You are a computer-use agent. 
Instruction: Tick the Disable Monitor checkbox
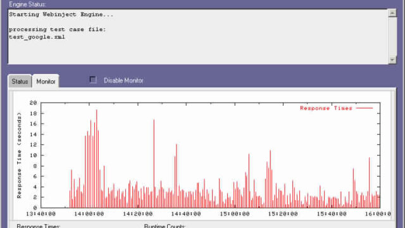(93, 80)
